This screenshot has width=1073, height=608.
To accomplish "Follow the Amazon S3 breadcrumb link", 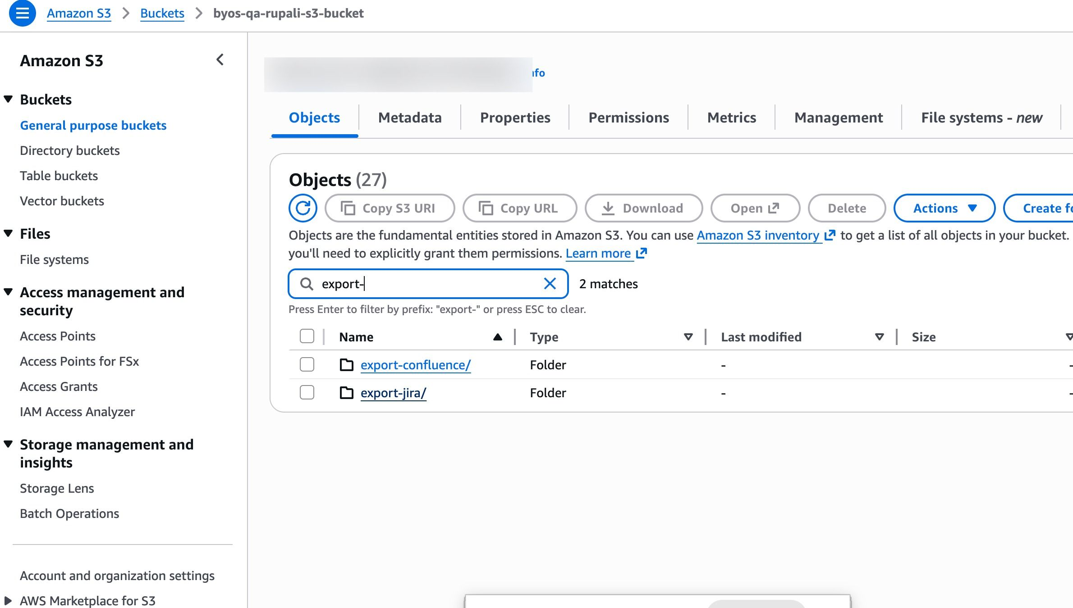I will click(79, 14).
